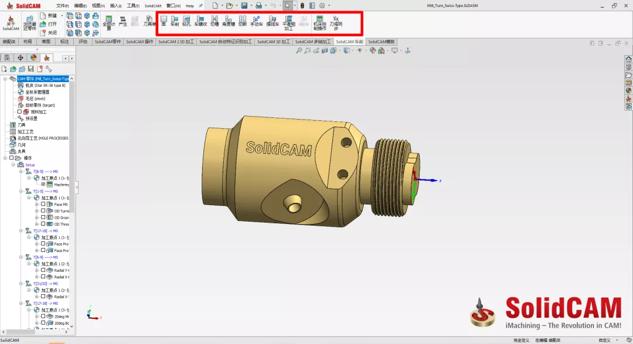Open the 工具 Tools menu
Viewport: 633px width, 344px height.
pyautogui.click(x=133, y=6)
